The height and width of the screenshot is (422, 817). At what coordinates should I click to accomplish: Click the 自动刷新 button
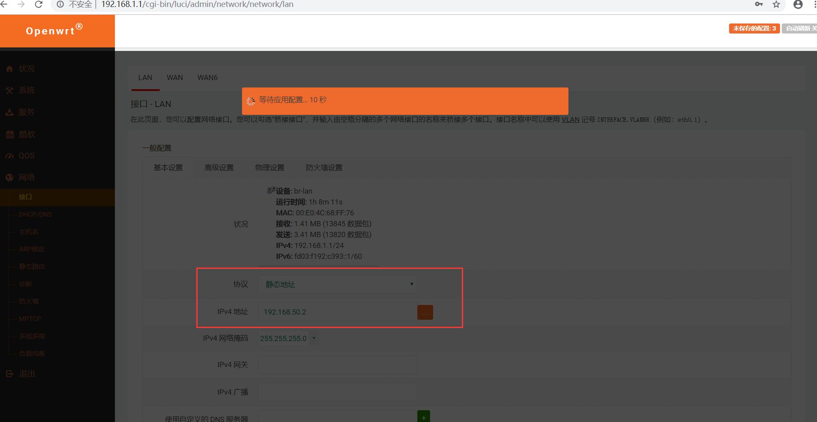tap(800, 28)
